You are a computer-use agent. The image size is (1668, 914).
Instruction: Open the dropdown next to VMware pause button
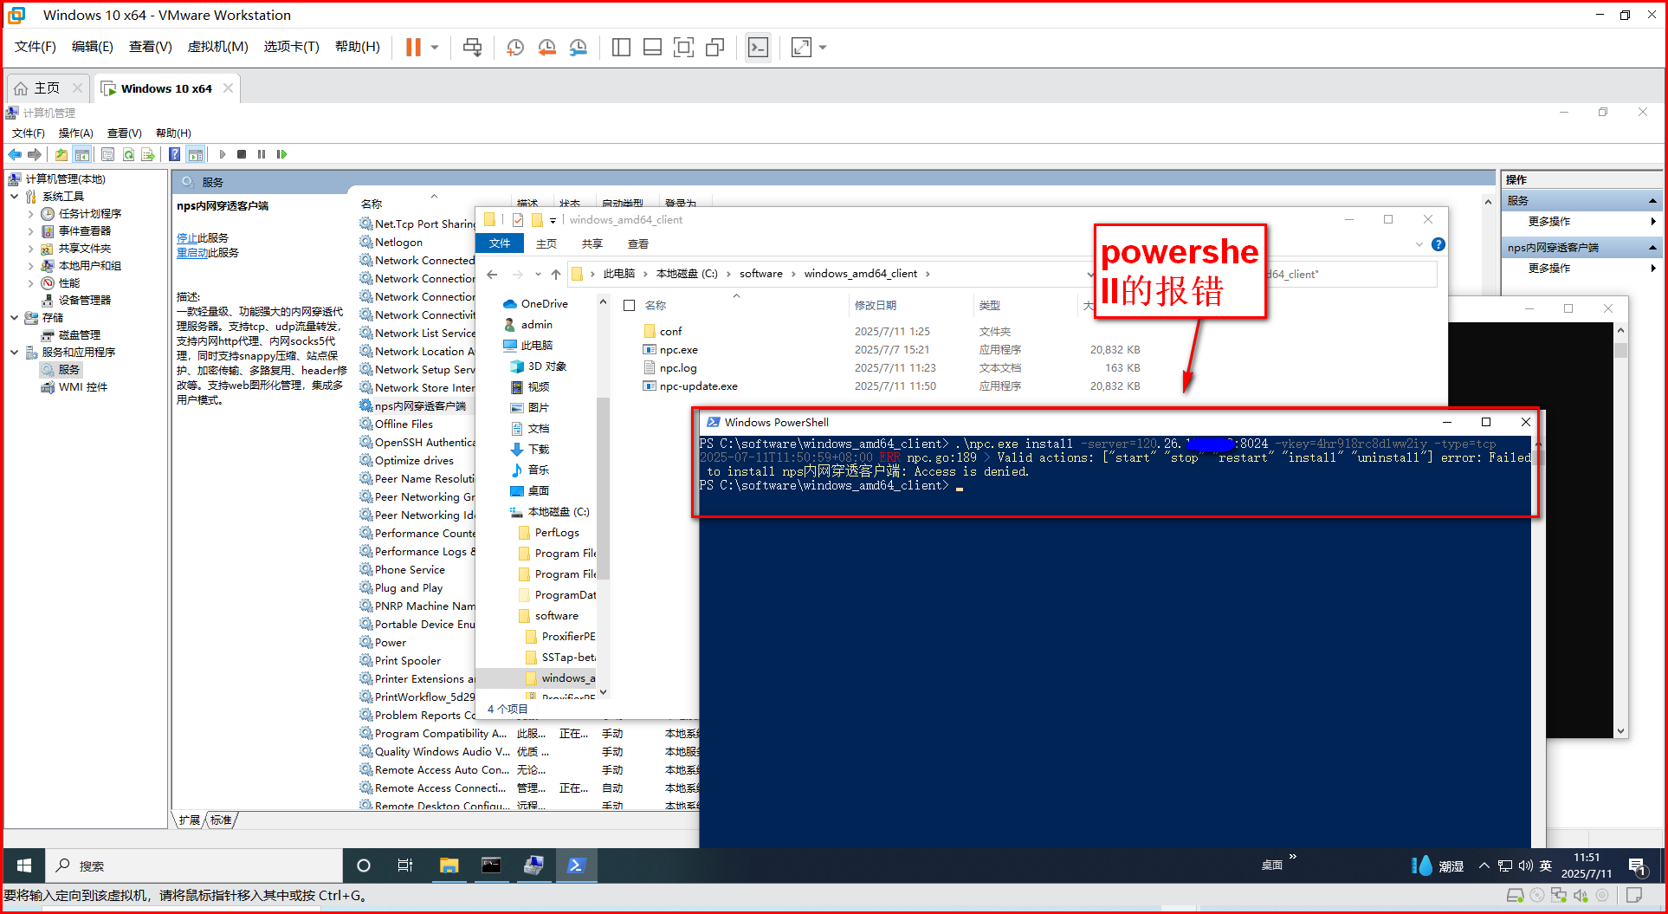[435, 48]
